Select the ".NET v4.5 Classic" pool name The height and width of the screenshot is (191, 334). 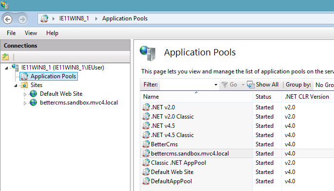[172, 135]
